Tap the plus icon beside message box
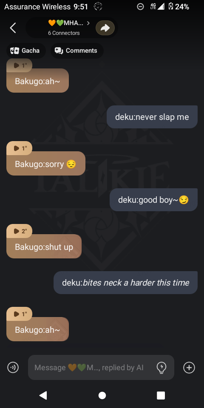 click(189, 367)
